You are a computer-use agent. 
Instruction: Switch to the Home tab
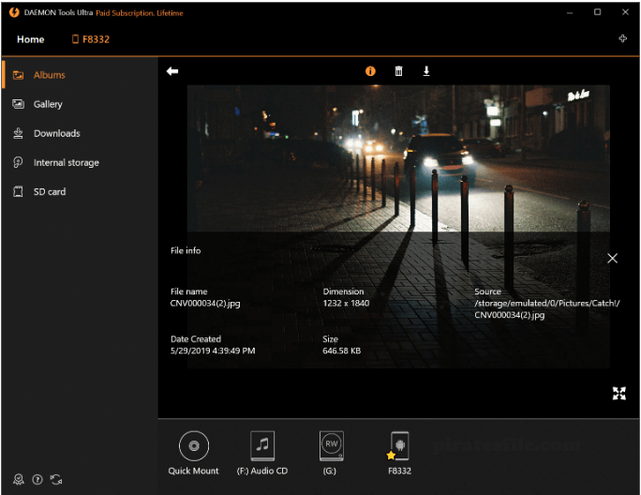pyautogui.click(x=31, y=39)
